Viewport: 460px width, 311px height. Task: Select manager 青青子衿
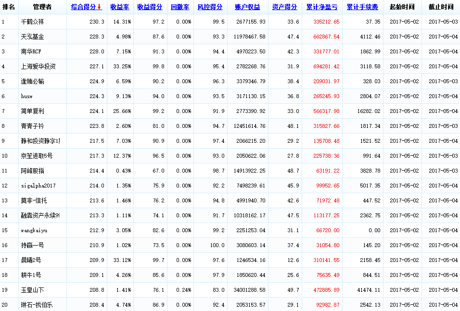coord(32,126)
